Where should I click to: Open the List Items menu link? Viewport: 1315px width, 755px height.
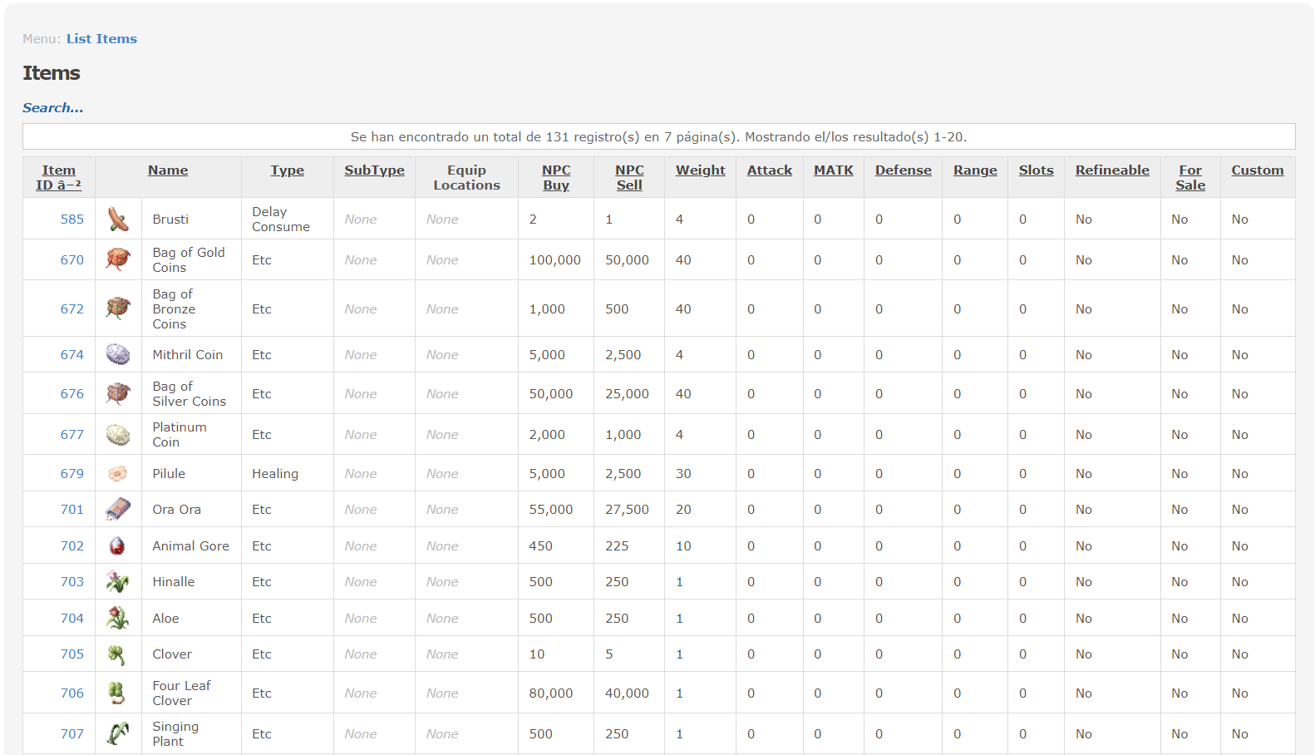[101, 38]
